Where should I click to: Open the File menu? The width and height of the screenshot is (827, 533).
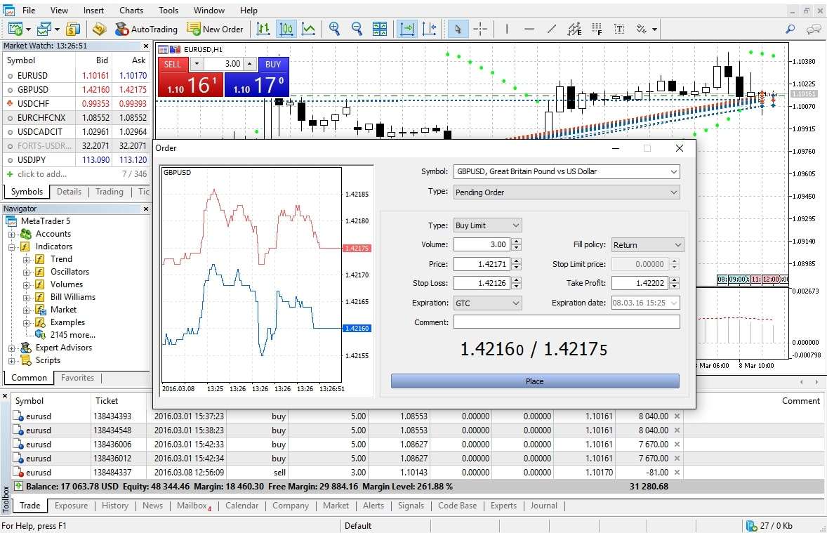(29, 10)
